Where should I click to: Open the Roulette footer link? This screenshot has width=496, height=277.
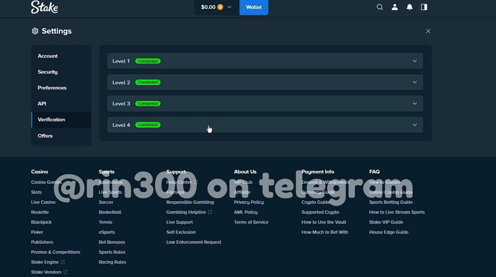pyautogui.click(x=40, y=212)
